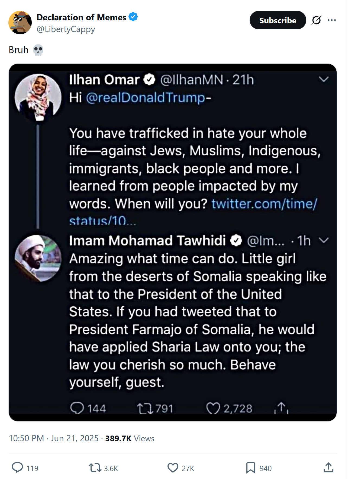Like the post with heart icon
This screenshot has width=348, height=479.
pyautogui.click(x=173, y=468)
